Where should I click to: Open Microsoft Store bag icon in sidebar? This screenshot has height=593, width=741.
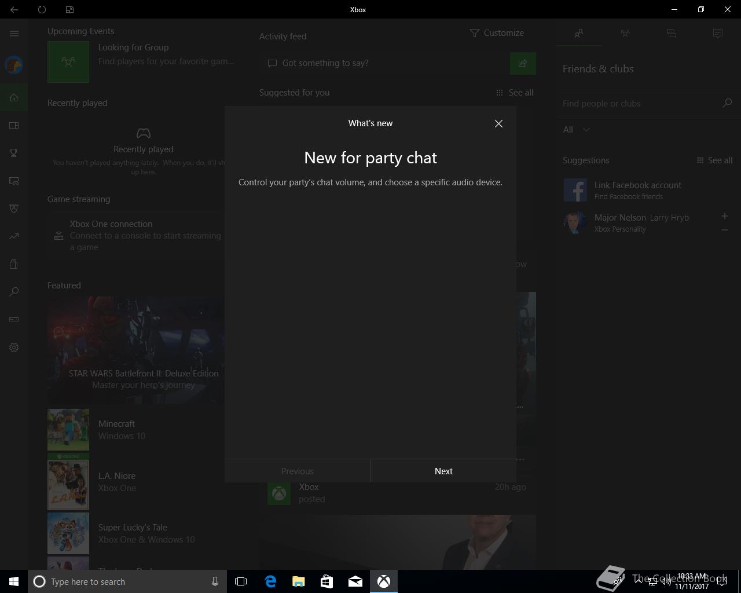14,264
